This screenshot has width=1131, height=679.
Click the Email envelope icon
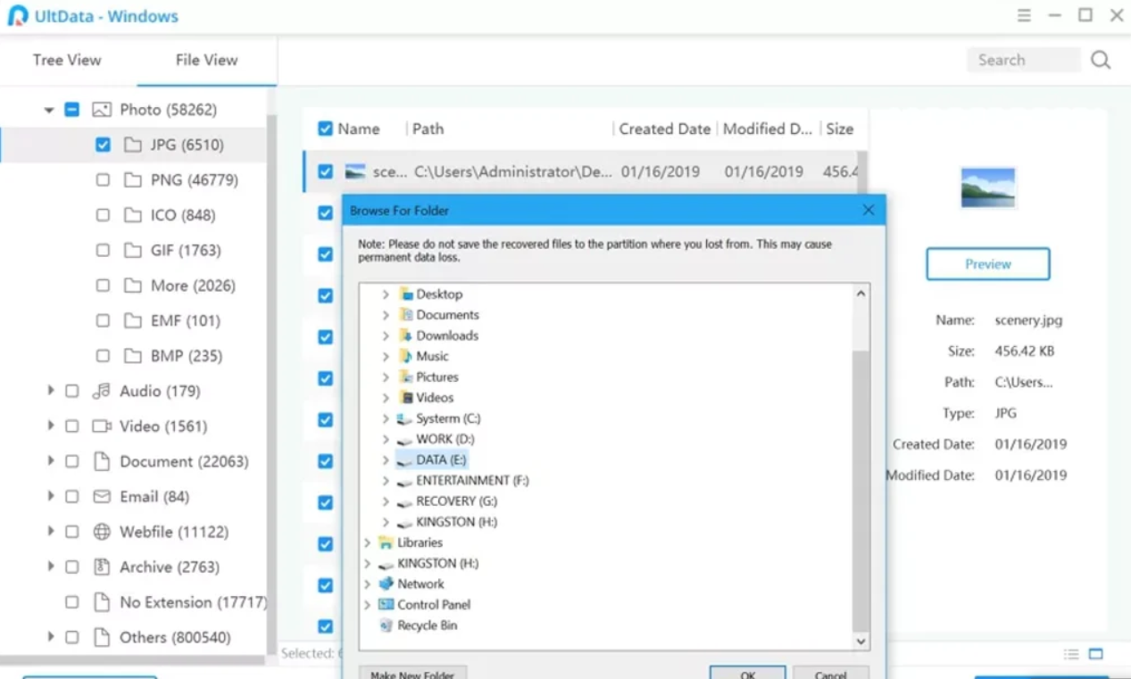pos(102,497)
